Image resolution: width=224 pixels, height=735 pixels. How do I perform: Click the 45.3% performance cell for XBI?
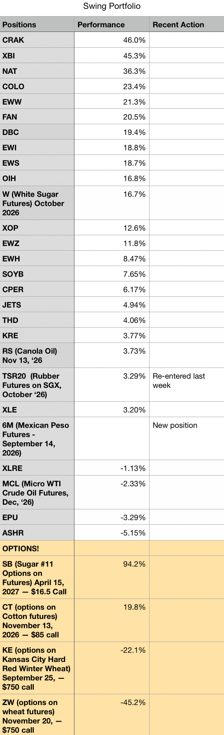(x=112, y=55)
